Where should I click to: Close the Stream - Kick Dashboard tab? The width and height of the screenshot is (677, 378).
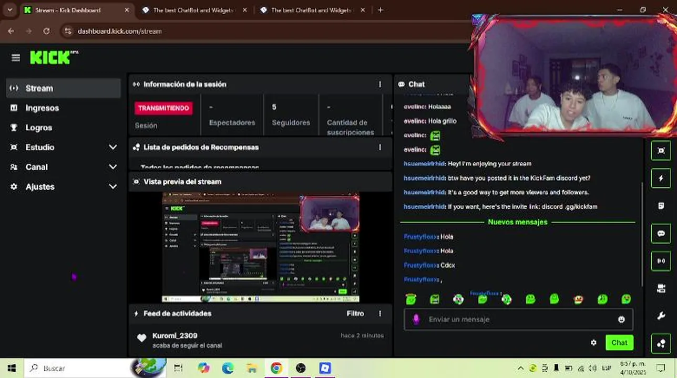pos(127,10)
